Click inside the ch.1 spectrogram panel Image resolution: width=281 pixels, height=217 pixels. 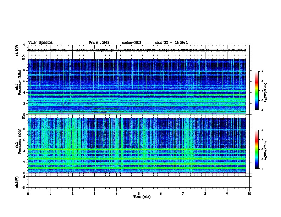click(x=137, y=87)
